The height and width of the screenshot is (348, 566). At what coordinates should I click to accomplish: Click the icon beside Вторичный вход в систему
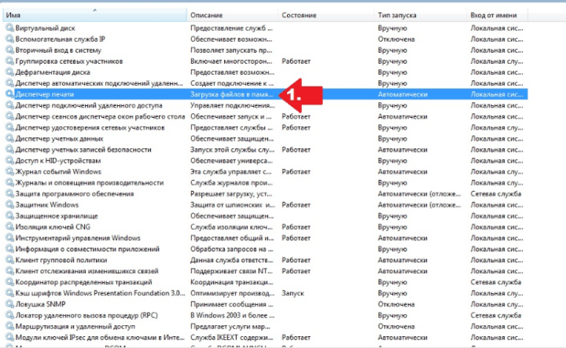(9, 49)
